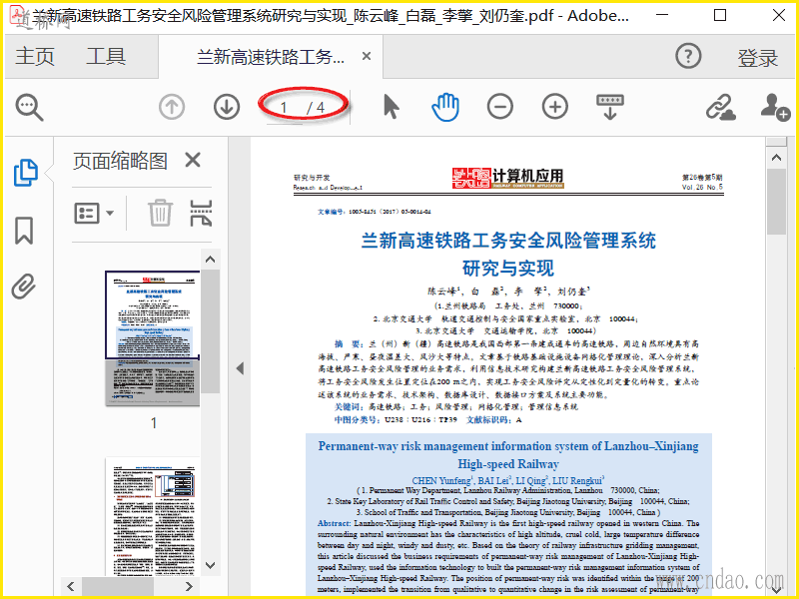Click the document vertical scrollbar thumb
The width and height of the screenshot is (799, 599).
[777, 202]
